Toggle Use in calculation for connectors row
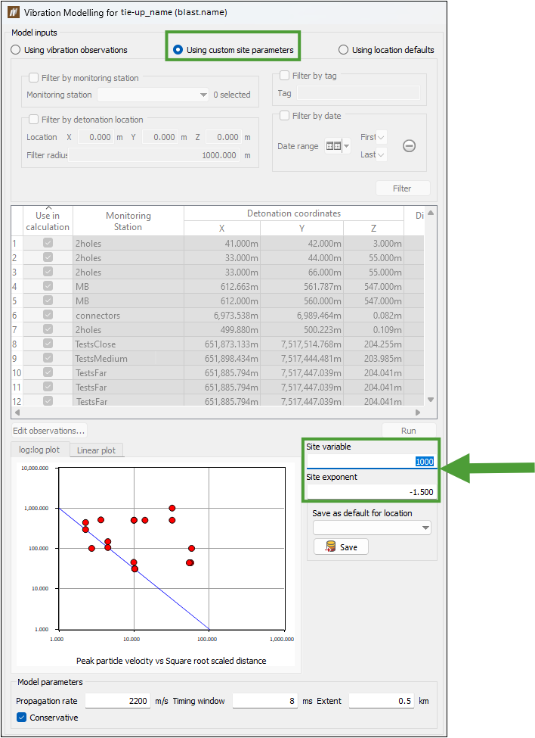Screen dimensions: 535x738 [x=48, y=314]
